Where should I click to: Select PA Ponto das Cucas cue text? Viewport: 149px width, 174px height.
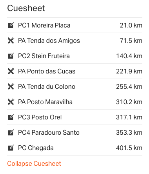pos(47,71)
